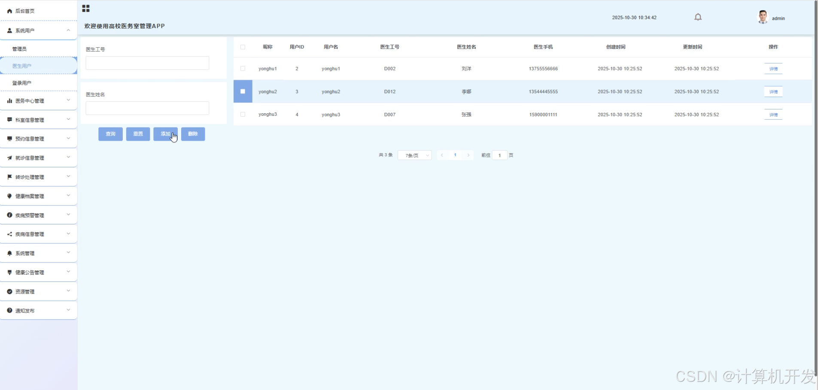Image resolution: width=818 pixels, height=390 pixels.
Task: Click the flag icon beside 转诊处理管理
Action: click(9, 177)
